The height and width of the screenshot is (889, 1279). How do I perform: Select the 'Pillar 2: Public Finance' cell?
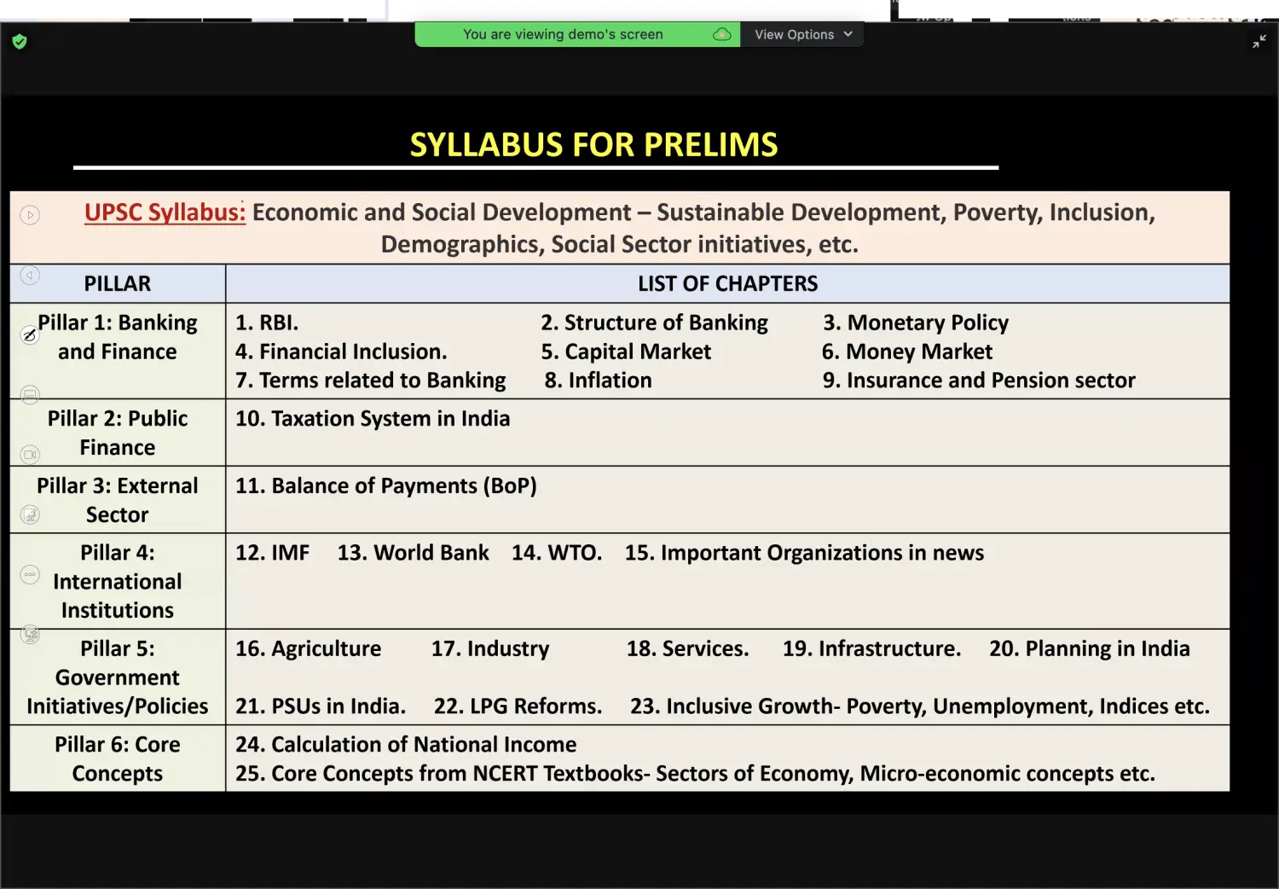[118, 433]
